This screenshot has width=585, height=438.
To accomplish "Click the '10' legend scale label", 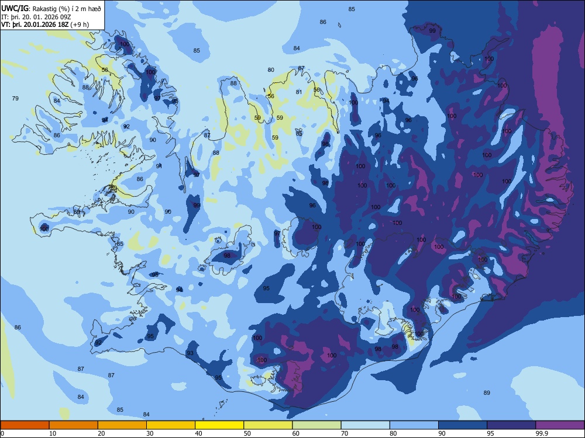I will tap(52, 433).
